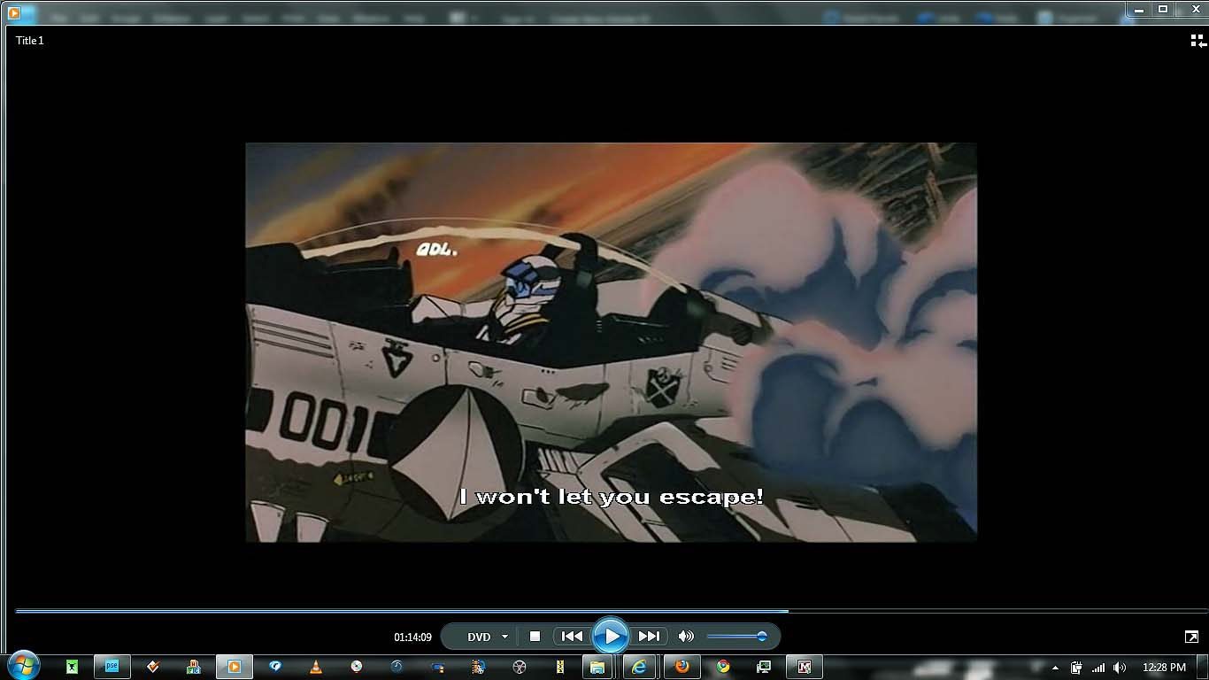Click the disc icon on taskbar

(356, 667)
